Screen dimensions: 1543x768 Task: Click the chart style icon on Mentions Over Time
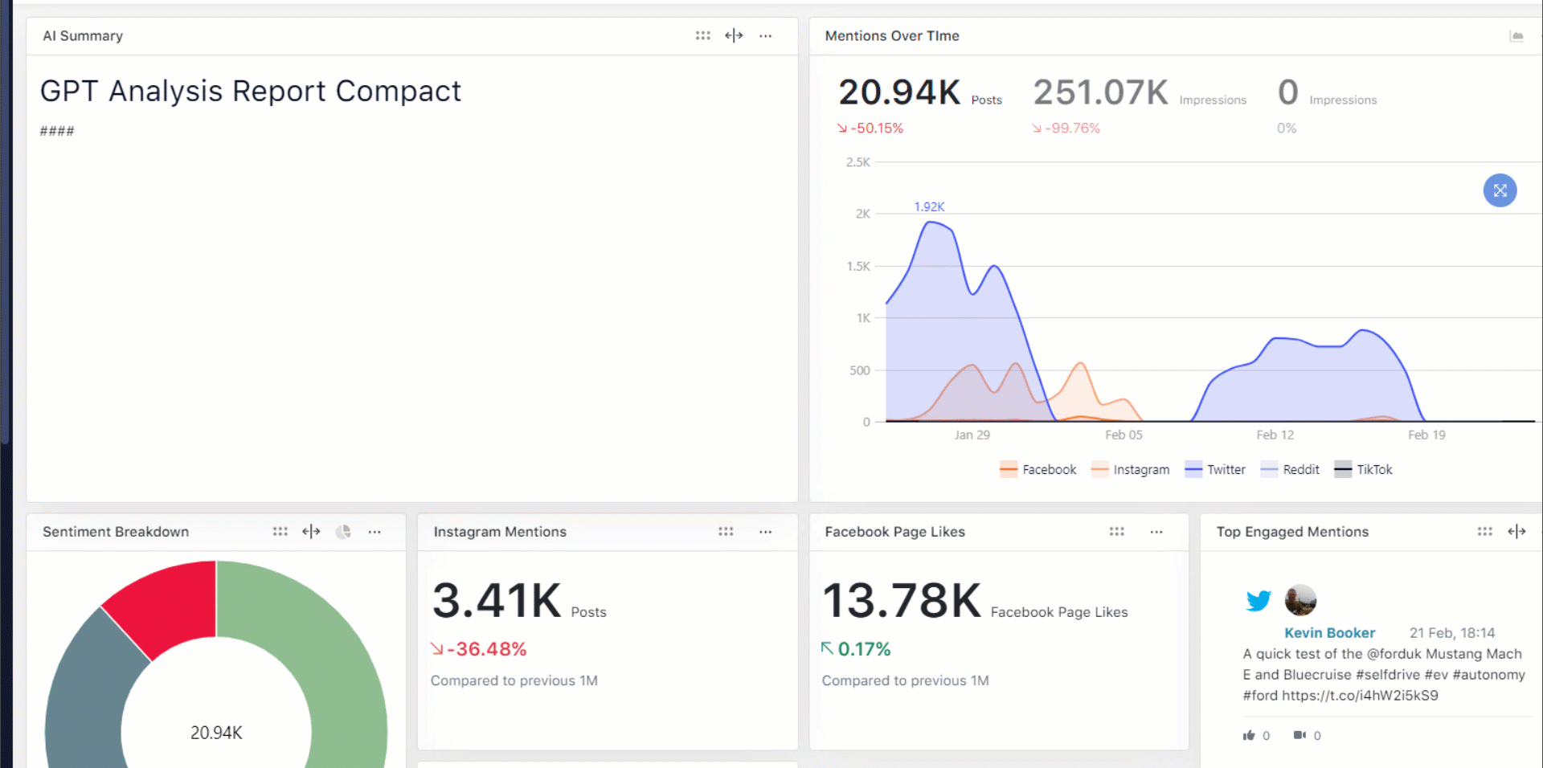(x=1517, y=35)
